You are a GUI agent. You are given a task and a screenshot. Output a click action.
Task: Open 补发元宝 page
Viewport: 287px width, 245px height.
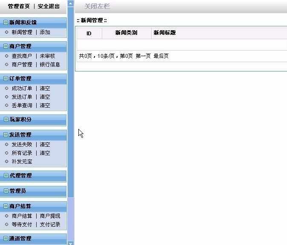(22, 162)
